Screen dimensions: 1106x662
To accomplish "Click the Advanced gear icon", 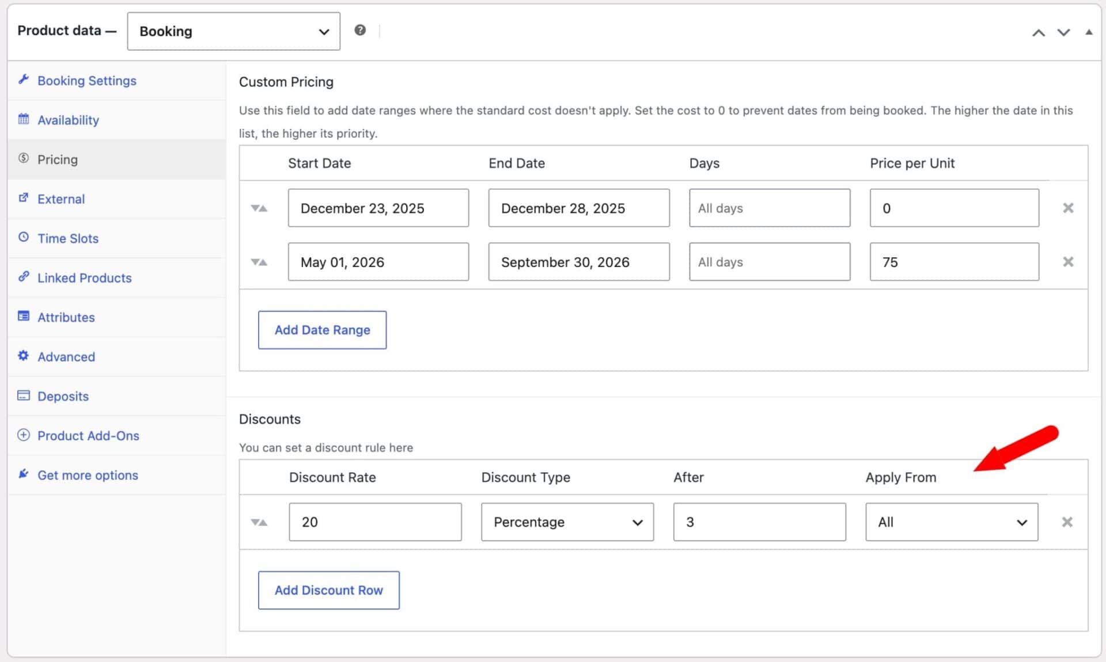I will [24, 356].
